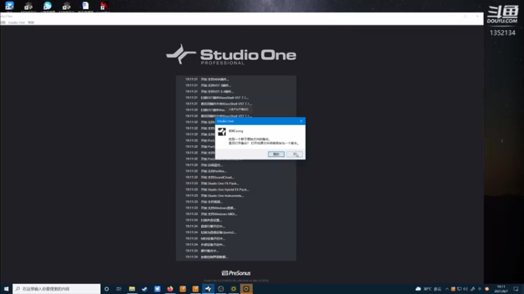
Task: Open OBS Studio from taskbar
Action: pos(221,289)
